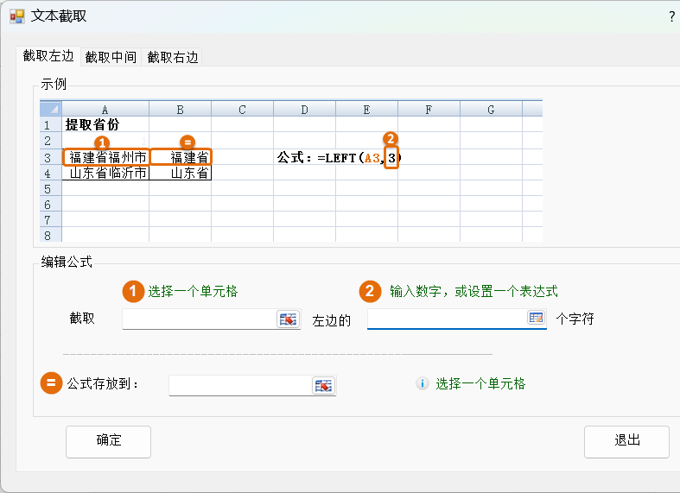Click the LEFT formula text in the example image
Image resolution: width=680 pixels, height=493 pixels.
[340, 157]
